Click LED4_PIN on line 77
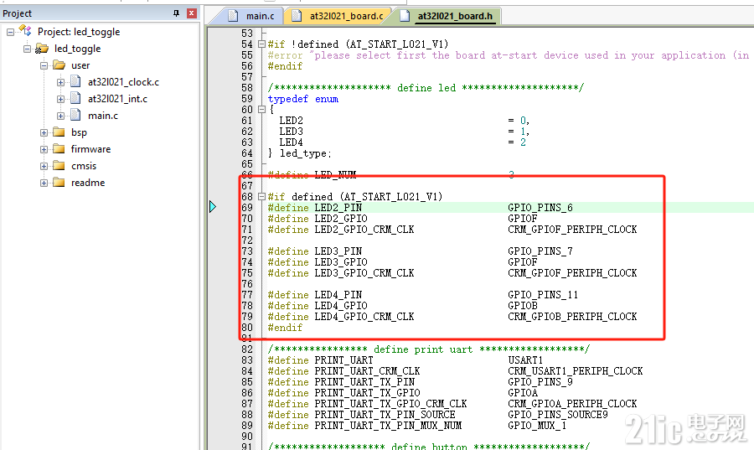Screen dimensions: 754x450 point(338,295)
